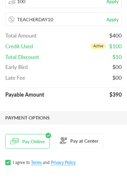Click the credit amount field showing 100
The width and height of the screenshot is (127, 195).
[63, 3]
